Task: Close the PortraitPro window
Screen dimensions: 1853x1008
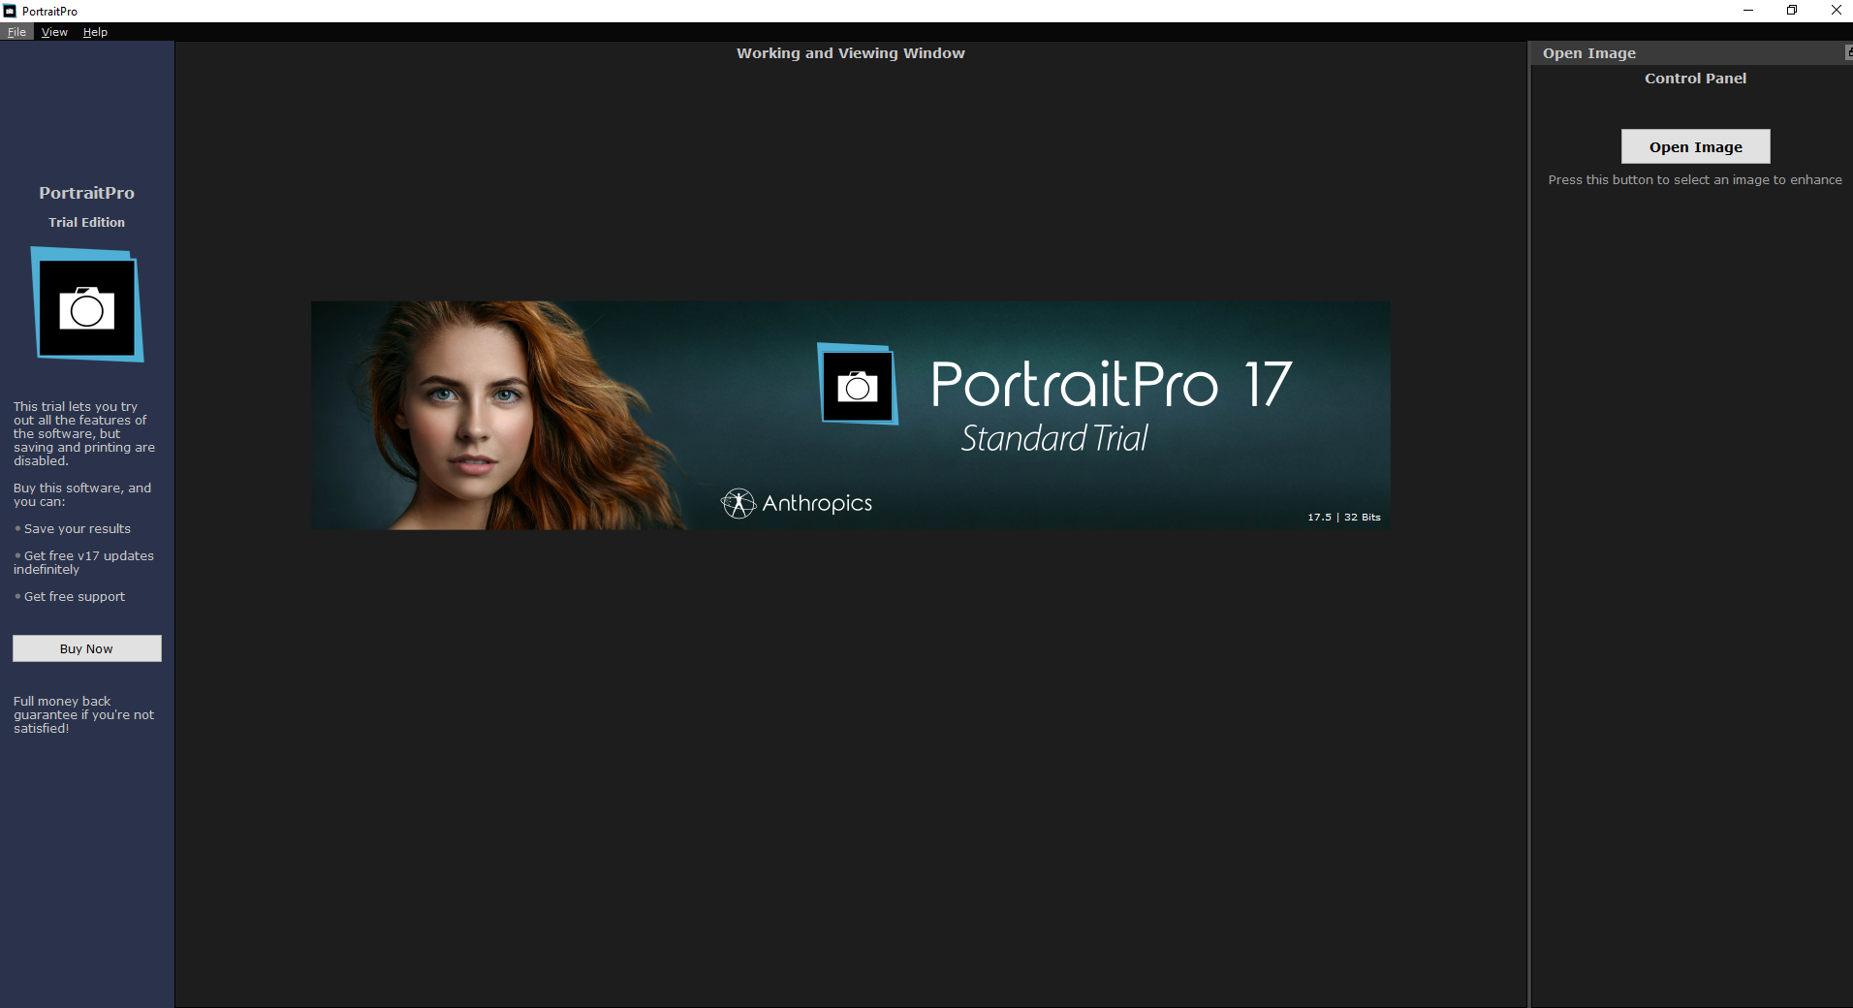Action: click(1836, 11)
